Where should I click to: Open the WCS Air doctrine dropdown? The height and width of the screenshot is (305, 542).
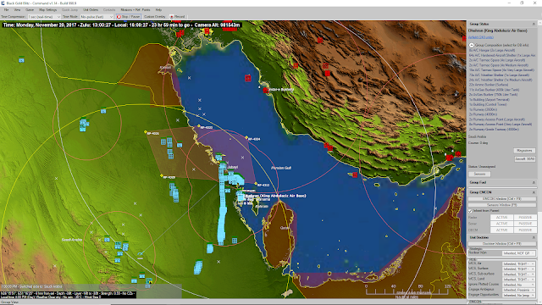click(x=518, y=263)
